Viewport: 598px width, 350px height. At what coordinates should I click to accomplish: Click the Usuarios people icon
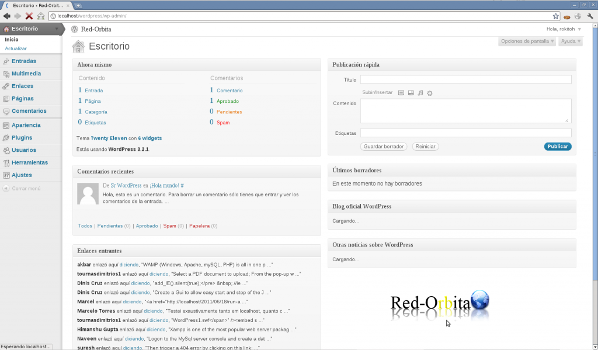(x=6, y=150)
